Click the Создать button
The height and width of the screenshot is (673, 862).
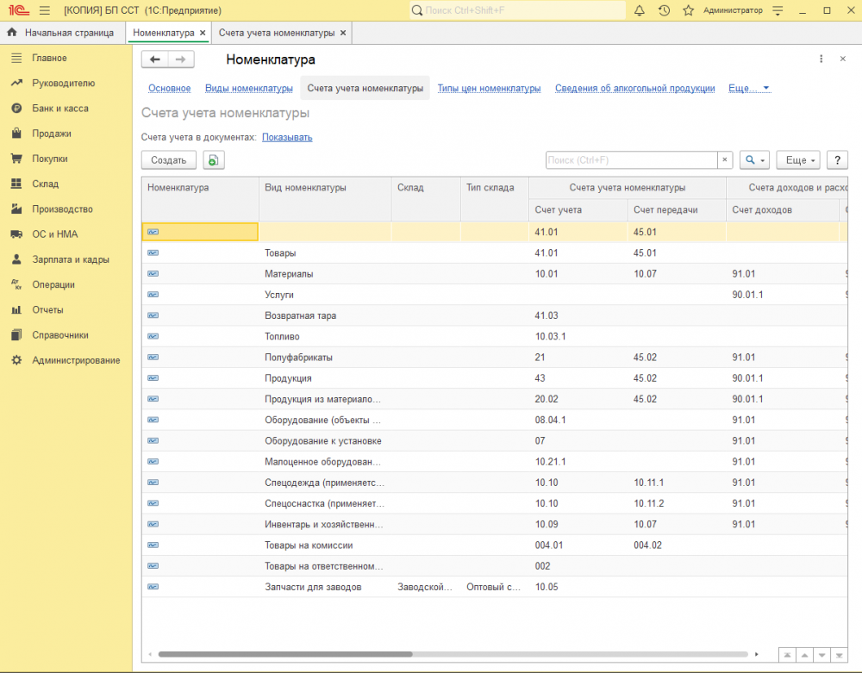tap(169, 160)
